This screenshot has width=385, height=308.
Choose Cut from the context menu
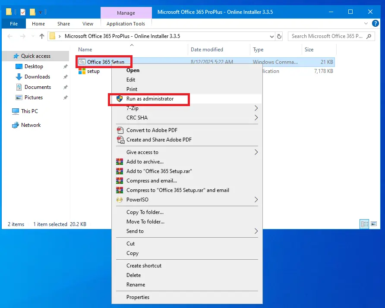[187, 244]
